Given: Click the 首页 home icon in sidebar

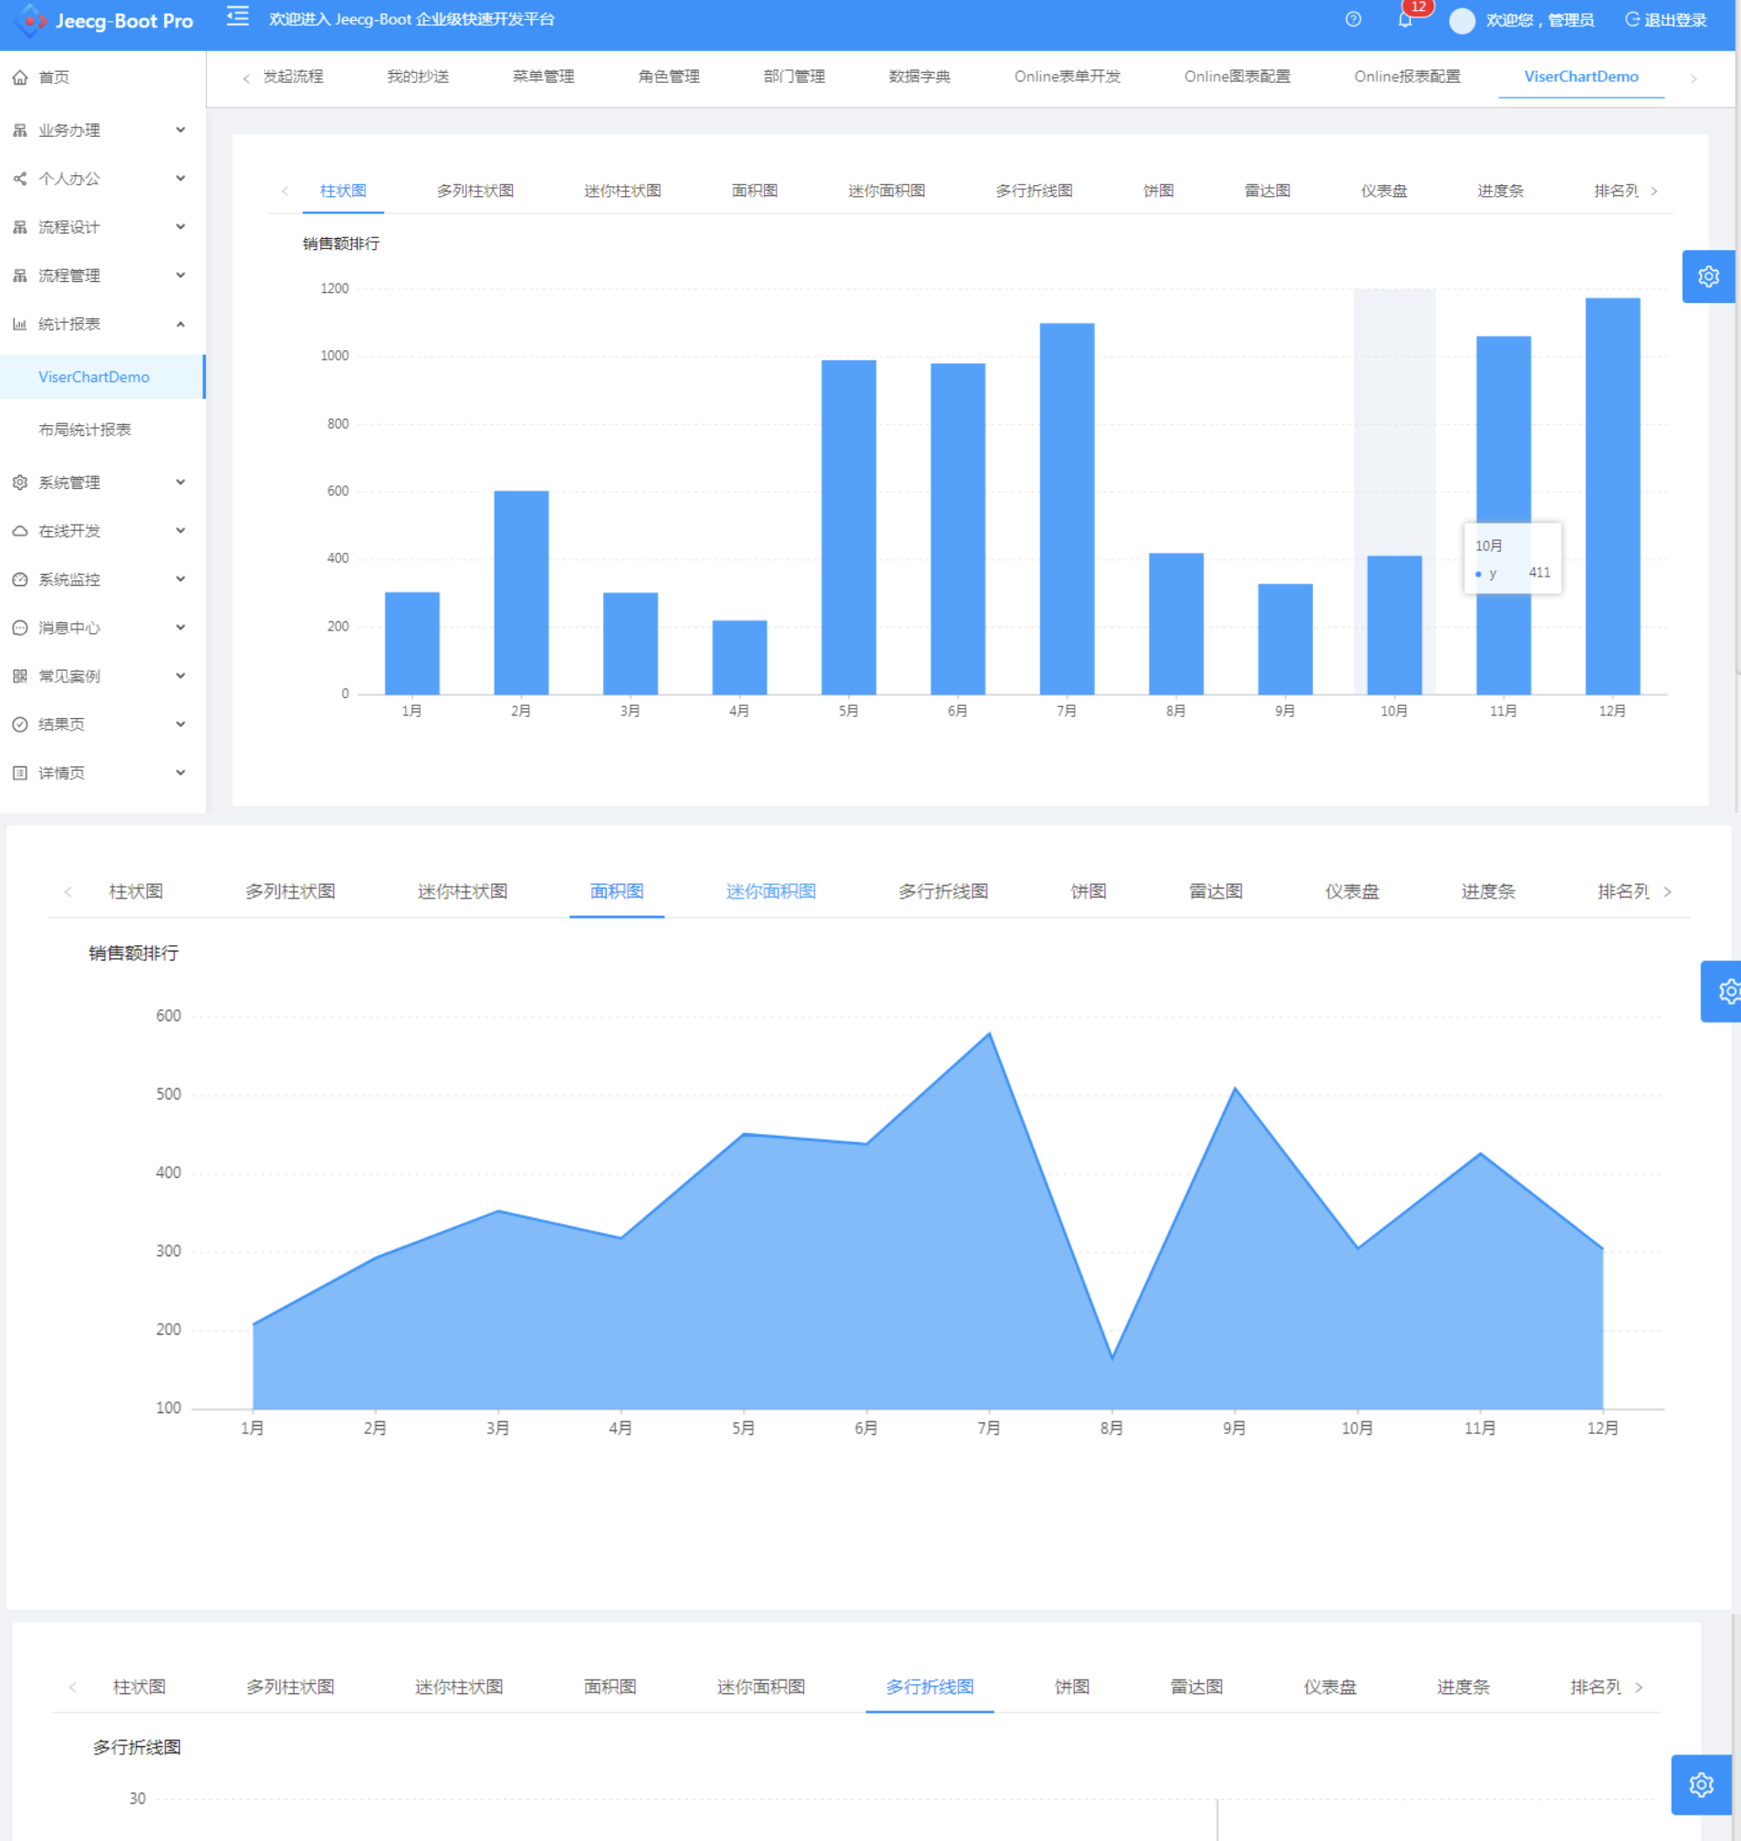Looking at the screenshot, I should (x=19, y=78).
